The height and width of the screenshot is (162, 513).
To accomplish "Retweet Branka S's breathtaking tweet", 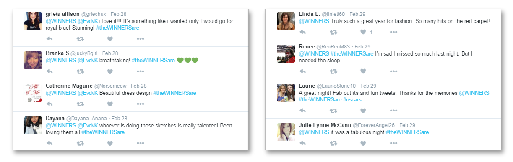I will (x=80, y=71).
